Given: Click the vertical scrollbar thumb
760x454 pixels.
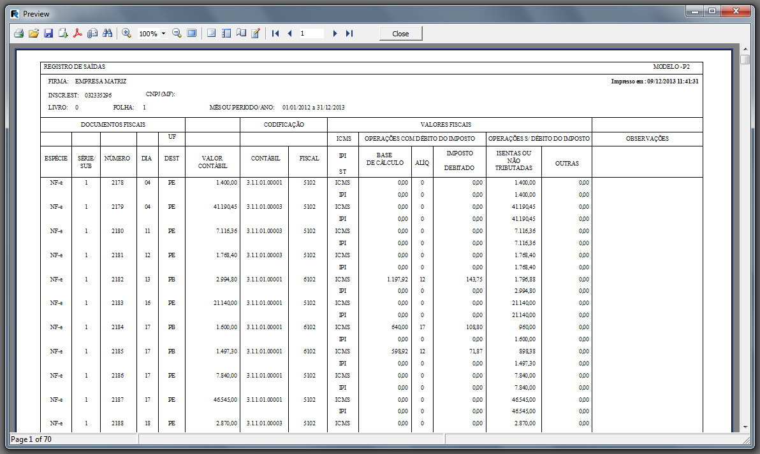Looking at the screenshot, I should 745,59.
